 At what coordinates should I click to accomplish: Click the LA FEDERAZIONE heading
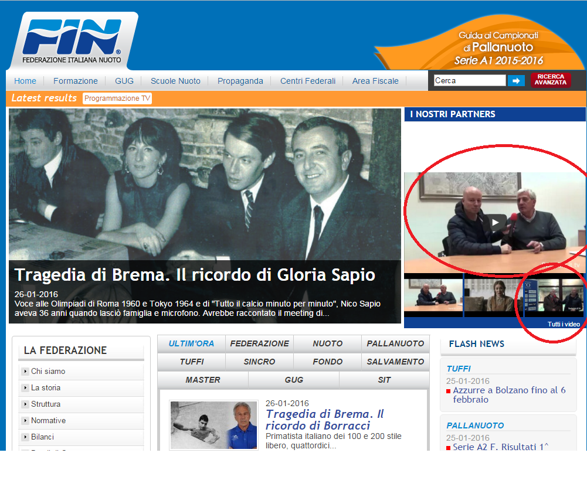pyautogui.click(x=65, y=350)
